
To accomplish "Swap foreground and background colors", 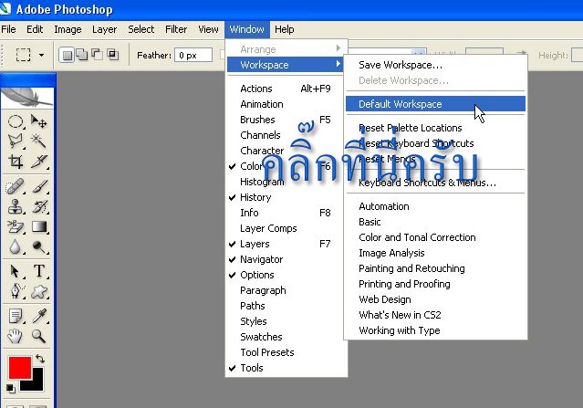I will pyautogui.click(x=40, y=359).
